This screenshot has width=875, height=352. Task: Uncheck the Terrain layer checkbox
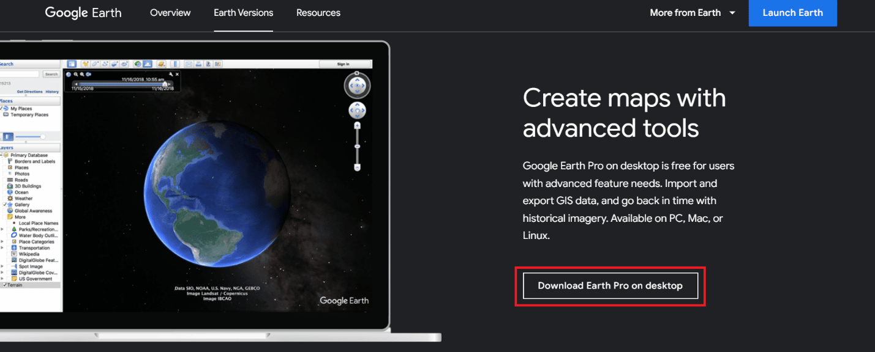pyautogui.click(x=4, y=285)
